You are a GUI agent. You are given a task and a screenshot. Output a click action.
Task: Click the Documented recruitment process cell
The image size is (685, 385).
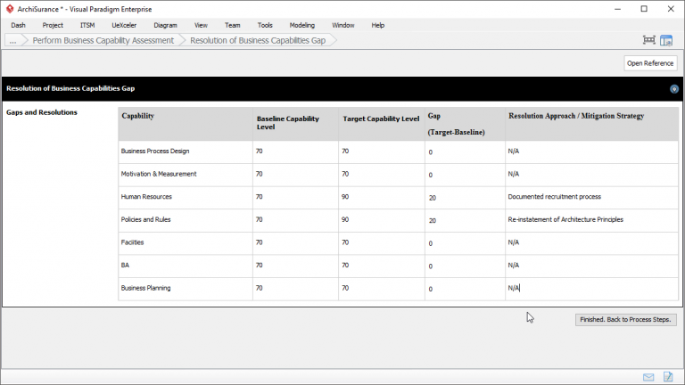coord(590,197)
